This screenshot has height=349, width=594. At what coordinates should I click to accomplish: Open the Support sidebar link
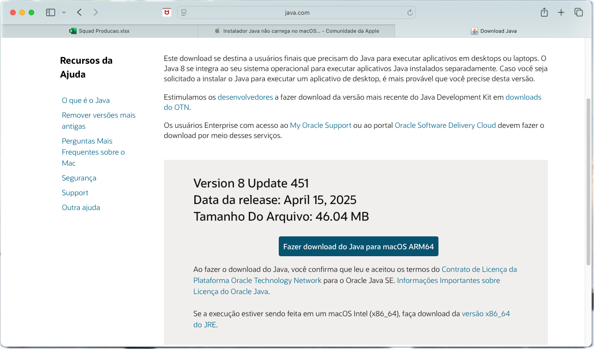click(75, 193)
